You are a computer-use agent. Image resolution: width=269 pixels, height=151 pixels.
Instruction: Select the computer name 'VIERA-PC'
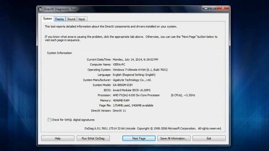pyautogui.click(x=119, y=65)
